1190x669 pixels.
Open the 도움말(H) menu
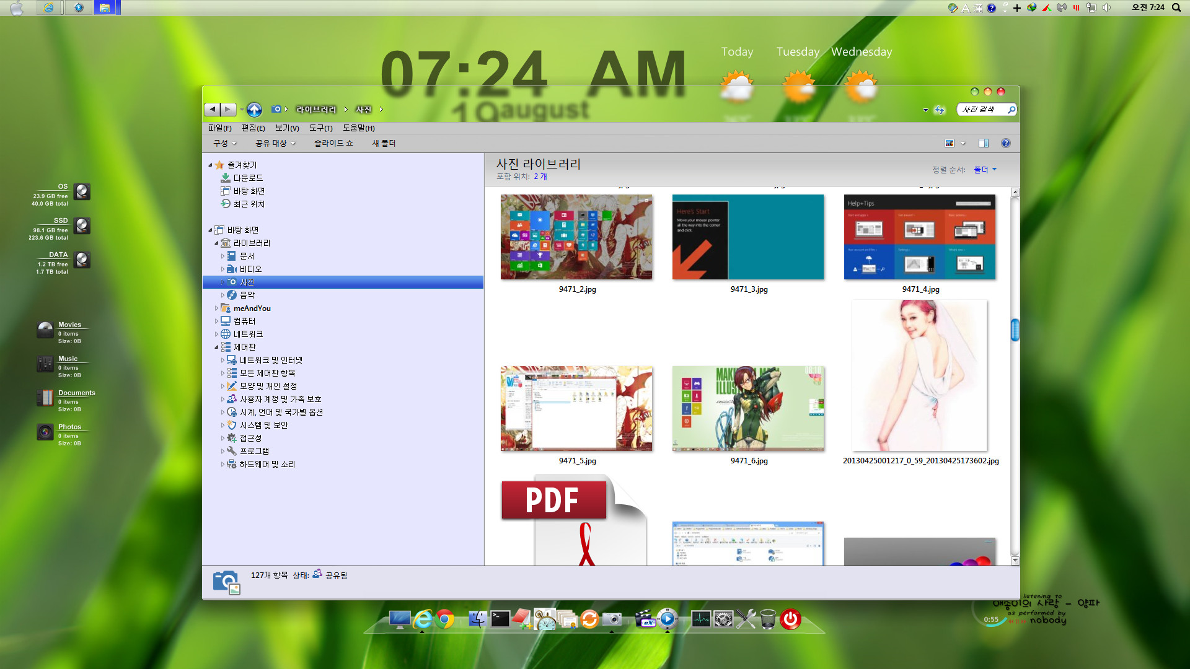(359, 128)
